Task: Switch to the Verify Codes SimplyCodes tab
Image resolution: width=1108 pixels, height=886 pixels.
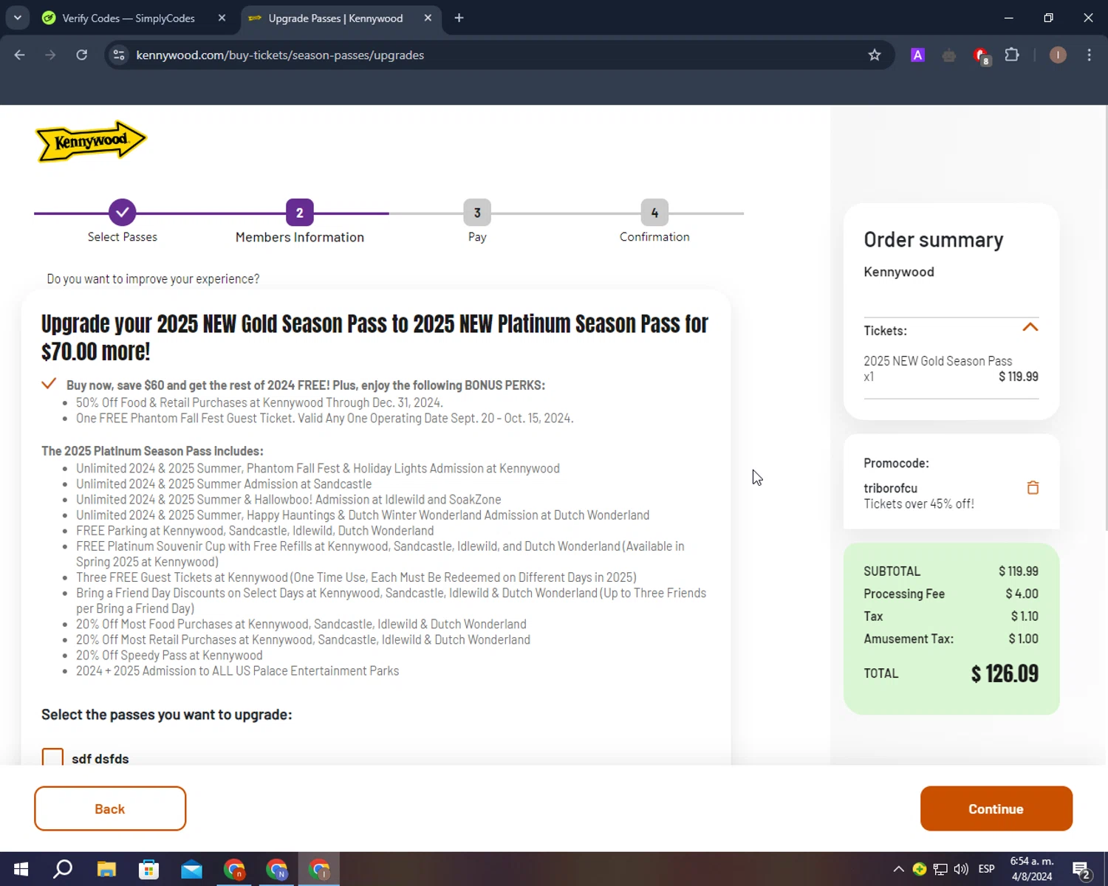Action: pyautogui.click(x=129, y=18)
